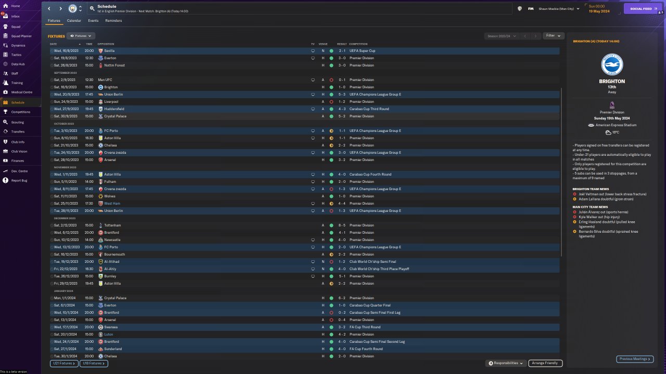Click the Report Bug icon
Image resolution: width=666 pixels, height=374 pixels.
(x=6, y=180)
